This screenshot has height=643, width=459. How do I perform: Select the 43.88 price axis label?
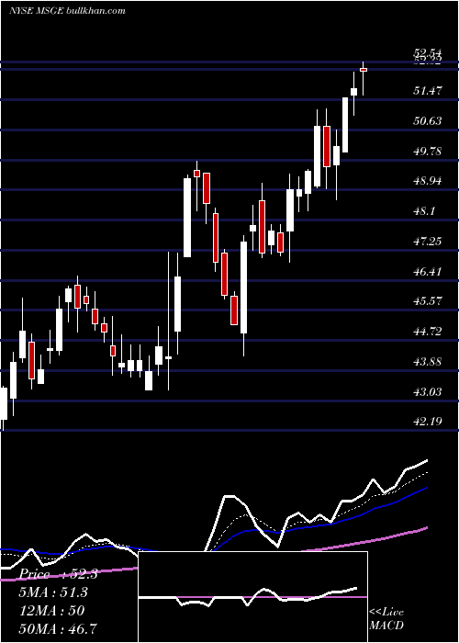(428, 362)
